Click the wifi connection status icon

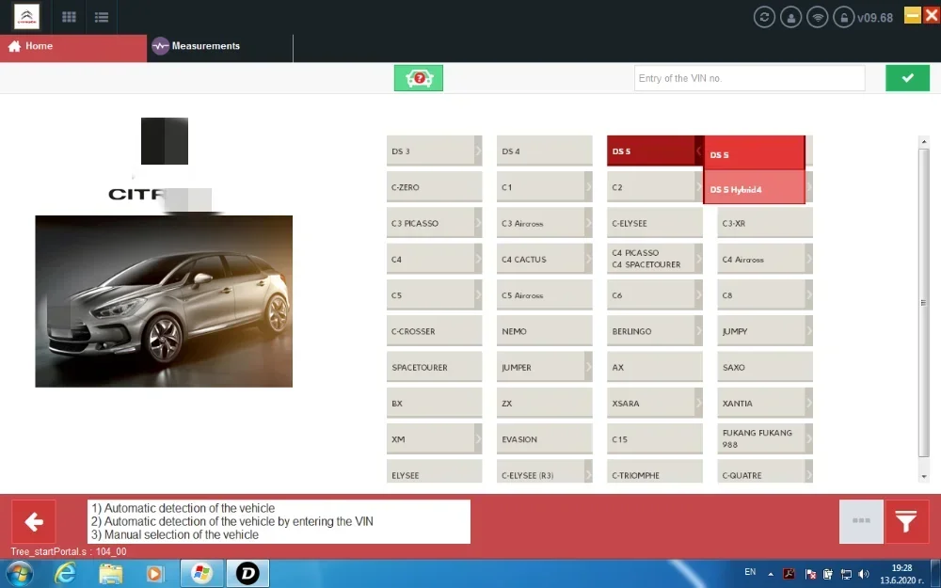point(818,17)
